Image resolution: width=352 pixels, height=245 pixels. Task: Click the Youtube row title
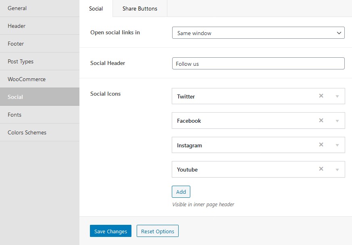187,170
